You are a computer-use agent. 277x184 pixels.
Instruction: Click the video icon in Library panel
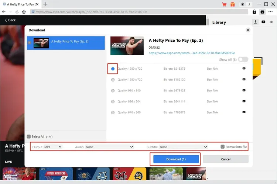point(263,22)
